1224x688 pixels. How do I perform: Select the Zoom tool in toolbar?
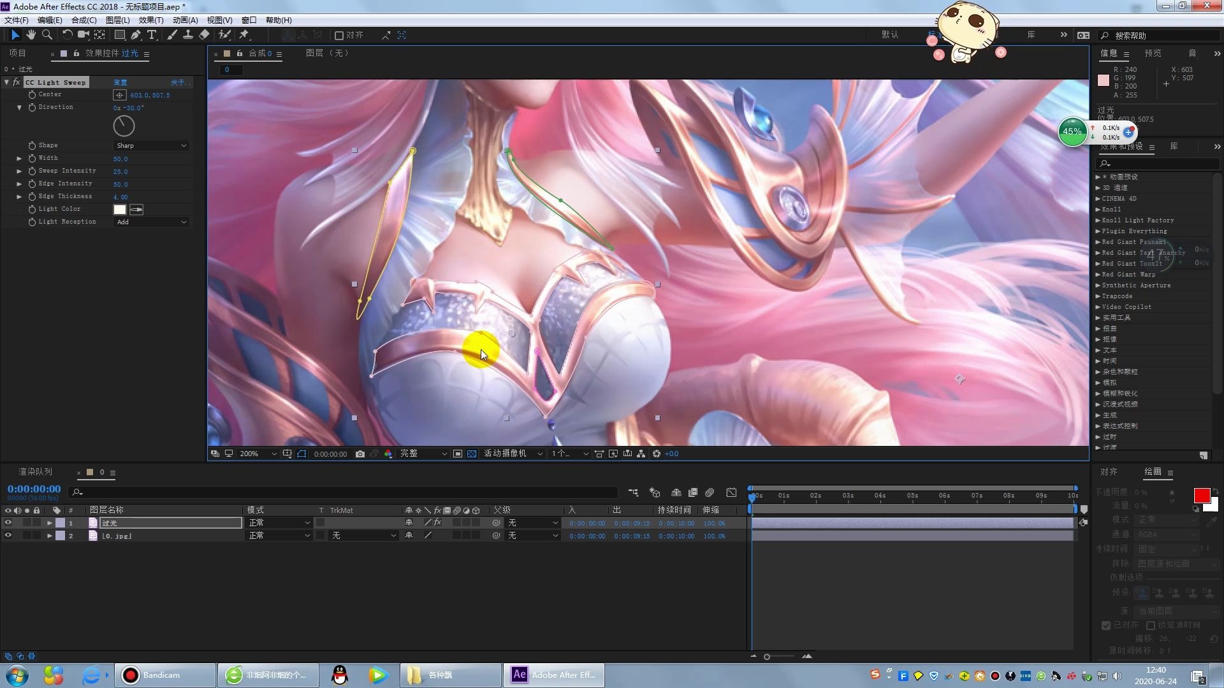click(x=47, y=35)
